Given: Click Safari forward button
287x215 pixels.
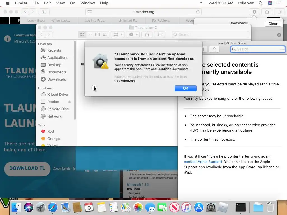Looking at the screenshot, I should pyautogui.click(x=33, y=12).
